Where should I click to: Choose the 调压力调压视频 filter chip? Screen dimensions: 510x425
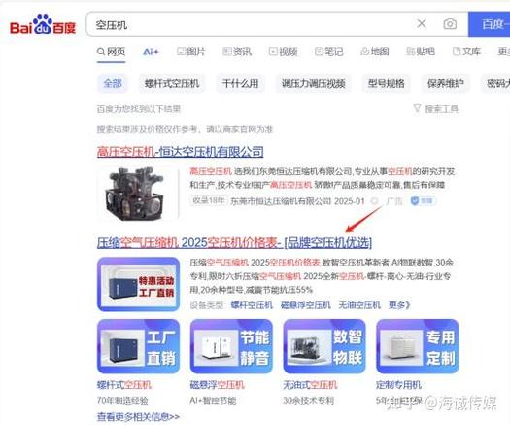point(313,83)
